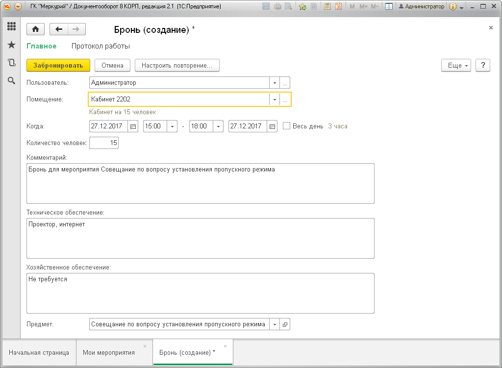Viewport: 502px width, 368px height.
Task: Click into the Количество человек field
Action: (104, 143)
